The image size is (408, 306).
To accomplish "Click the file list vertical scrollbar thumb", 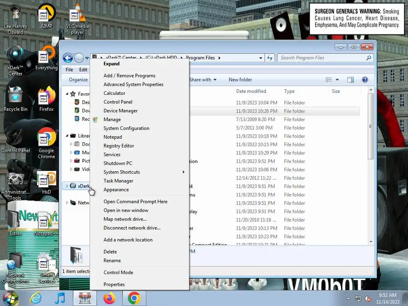I will pyautogui.click(x=371, y=126).
